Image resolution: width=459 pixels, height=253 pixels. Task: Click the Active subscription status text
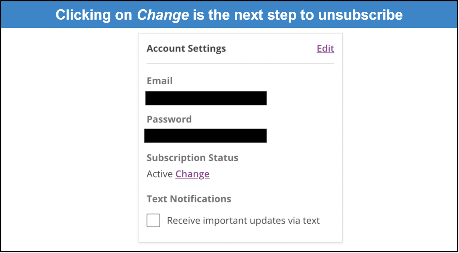tap(160, 174)
